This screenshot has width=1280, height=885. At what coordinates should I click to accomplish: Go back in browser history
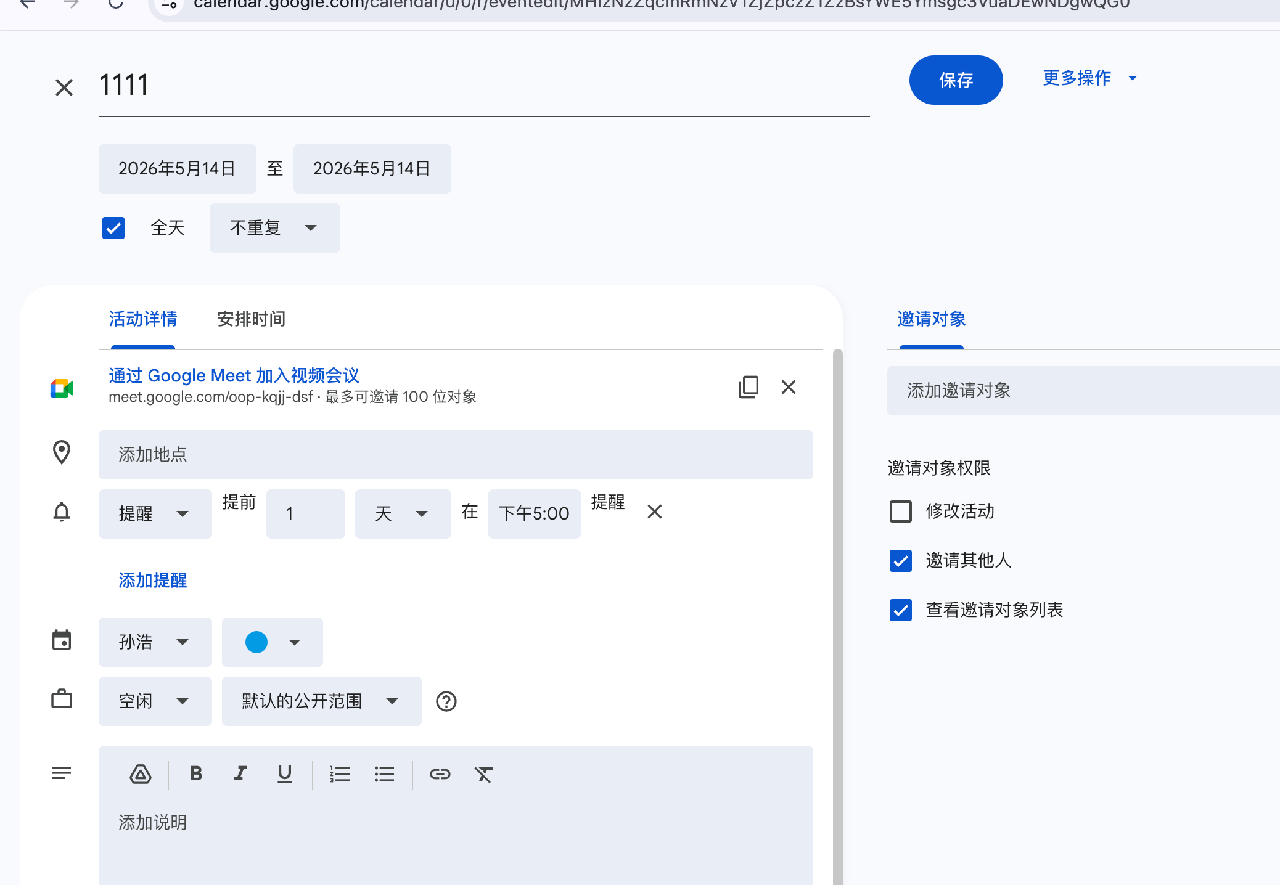click(x=27, y=4)
